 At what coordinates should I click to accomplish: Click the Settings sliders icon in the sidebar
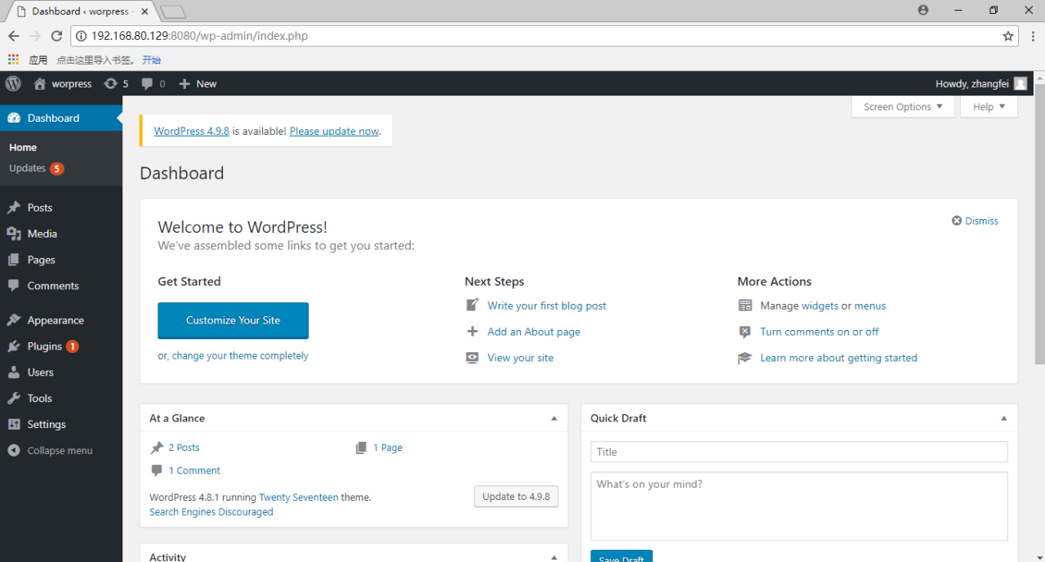click(14, 424)
